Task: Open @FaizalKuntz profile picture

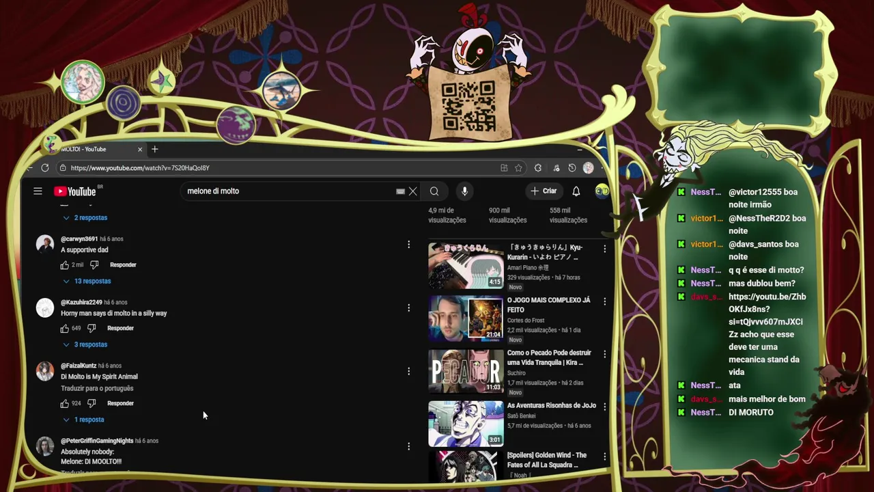Action: coord(45,371)
